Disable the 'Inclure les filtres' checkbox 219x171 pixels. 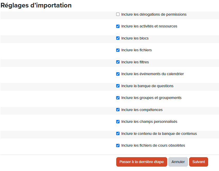118,62
